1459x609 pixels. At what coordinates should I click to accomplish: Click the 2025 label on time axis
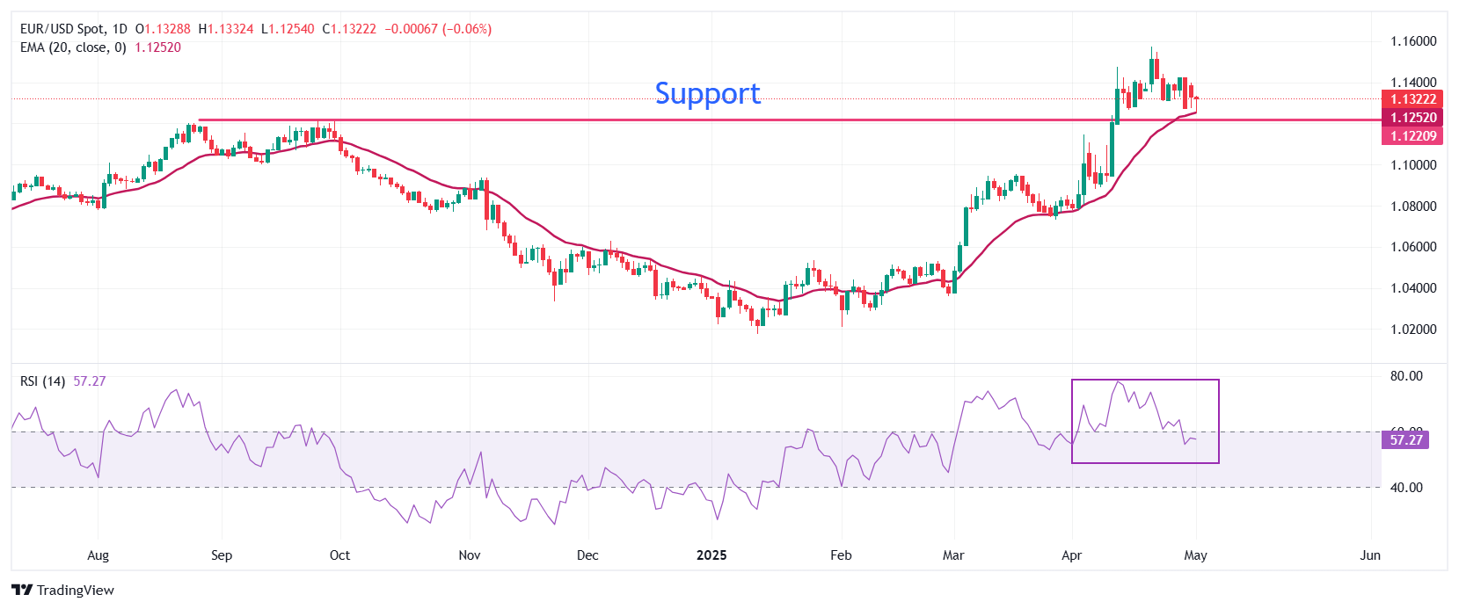click(711, 555)
